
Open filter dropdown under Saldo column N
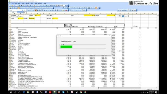[124, 28]
